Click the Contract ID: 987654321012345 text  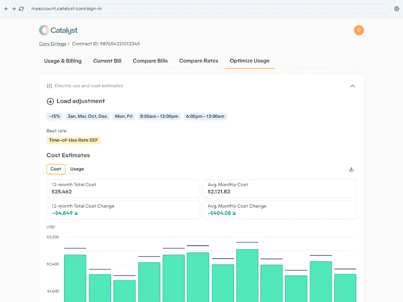click(106, 44)
